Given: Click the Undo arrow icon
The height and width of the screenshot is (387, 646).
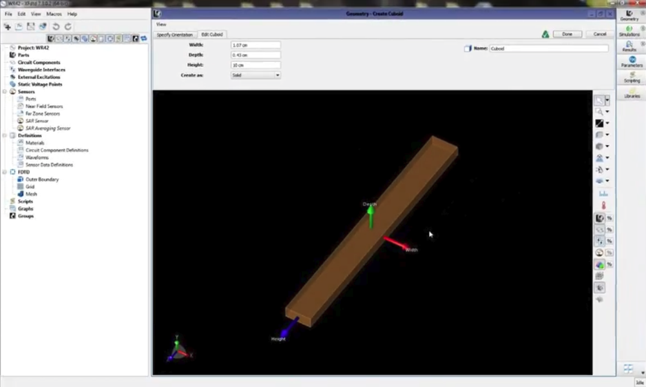Looking at the screenshot, I should [x=56, y=26].
